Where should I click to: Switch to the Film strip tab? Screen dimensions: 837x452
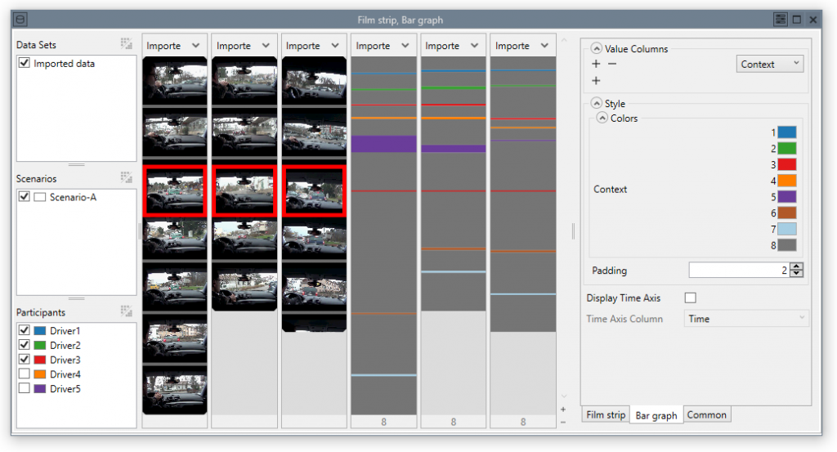[606, 415]
